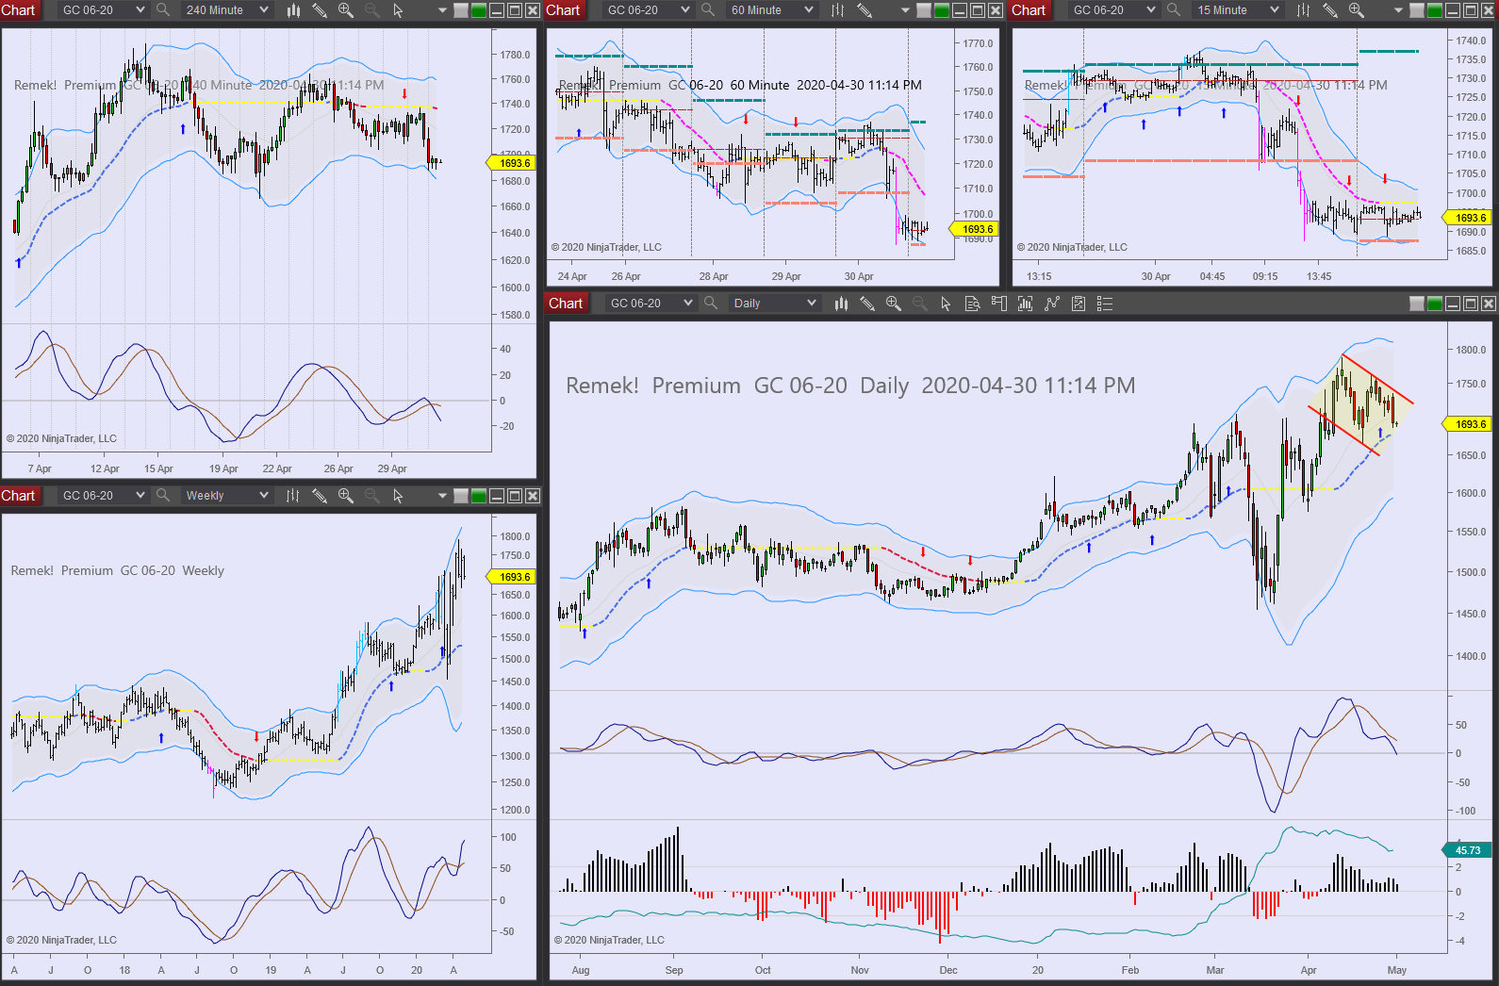1499x986 pixels.
Task: Expand toolbar overflow arrow in 60 Minute chart
Action: pos(905,10)
